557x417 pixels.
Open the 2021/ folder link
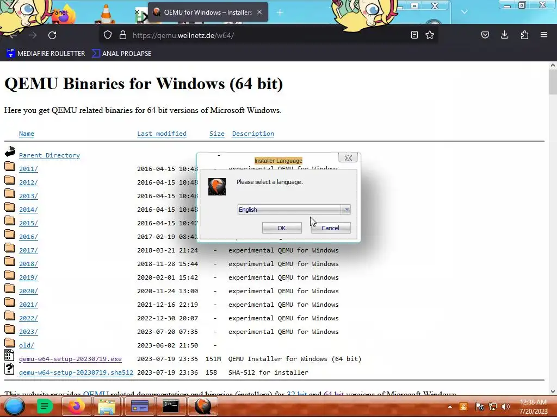(28, 305)
